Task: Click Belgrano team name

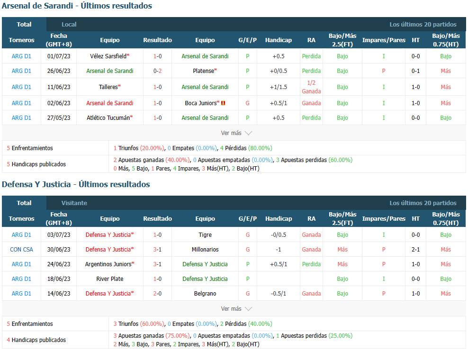Action: 205,294
